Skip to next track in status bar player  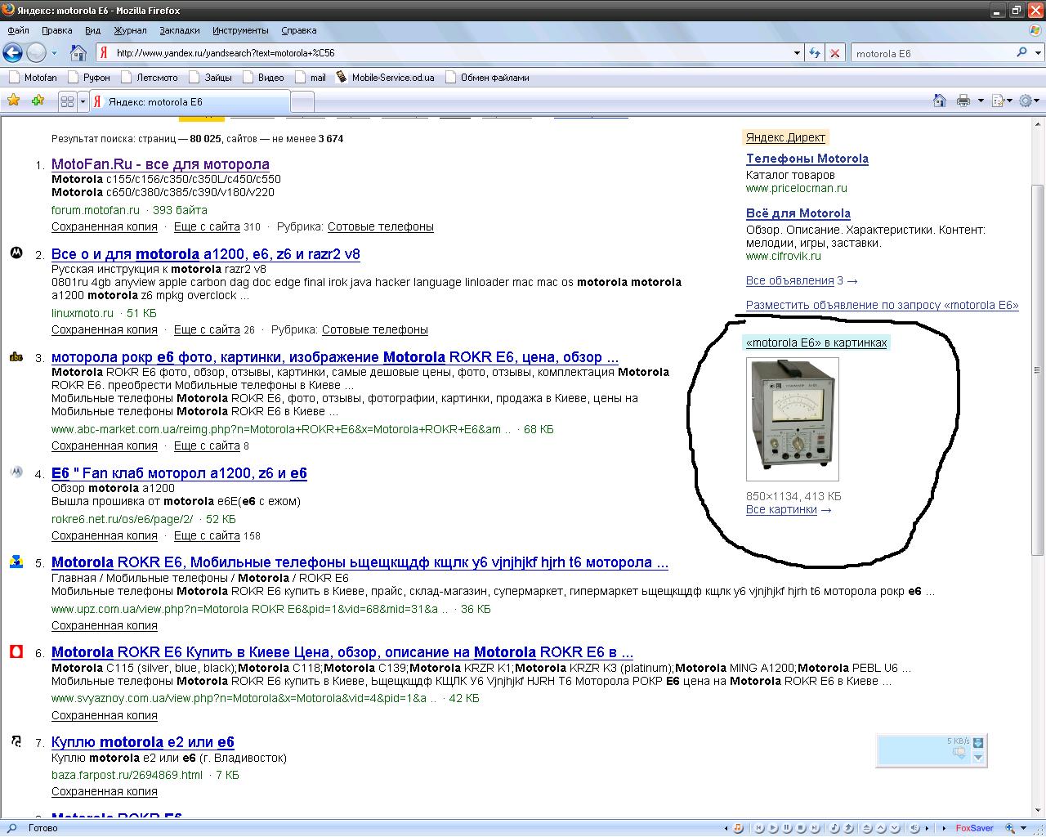pyautogui.click(x=815, y=828)
